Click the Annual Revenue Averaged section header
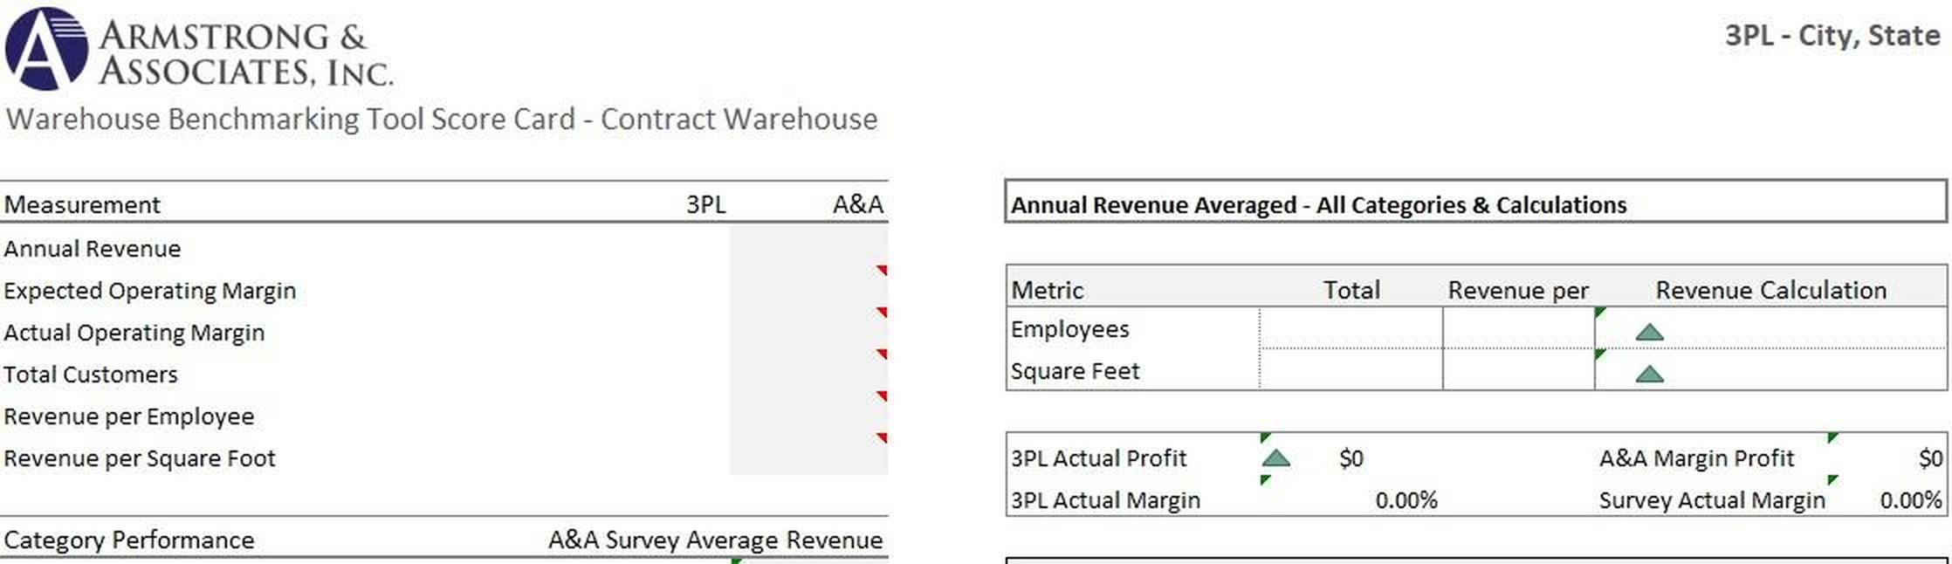 pos(1318,204)
